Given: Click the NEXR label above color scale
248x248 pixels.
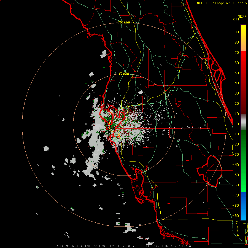Looking at the screenshot, I should 242,17.
